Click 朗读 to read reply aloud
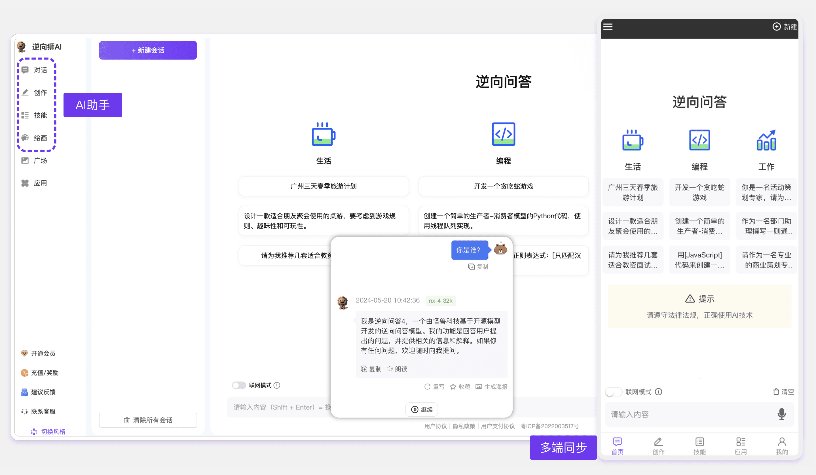Screen dimensions: 816x475 coord(397,369)
